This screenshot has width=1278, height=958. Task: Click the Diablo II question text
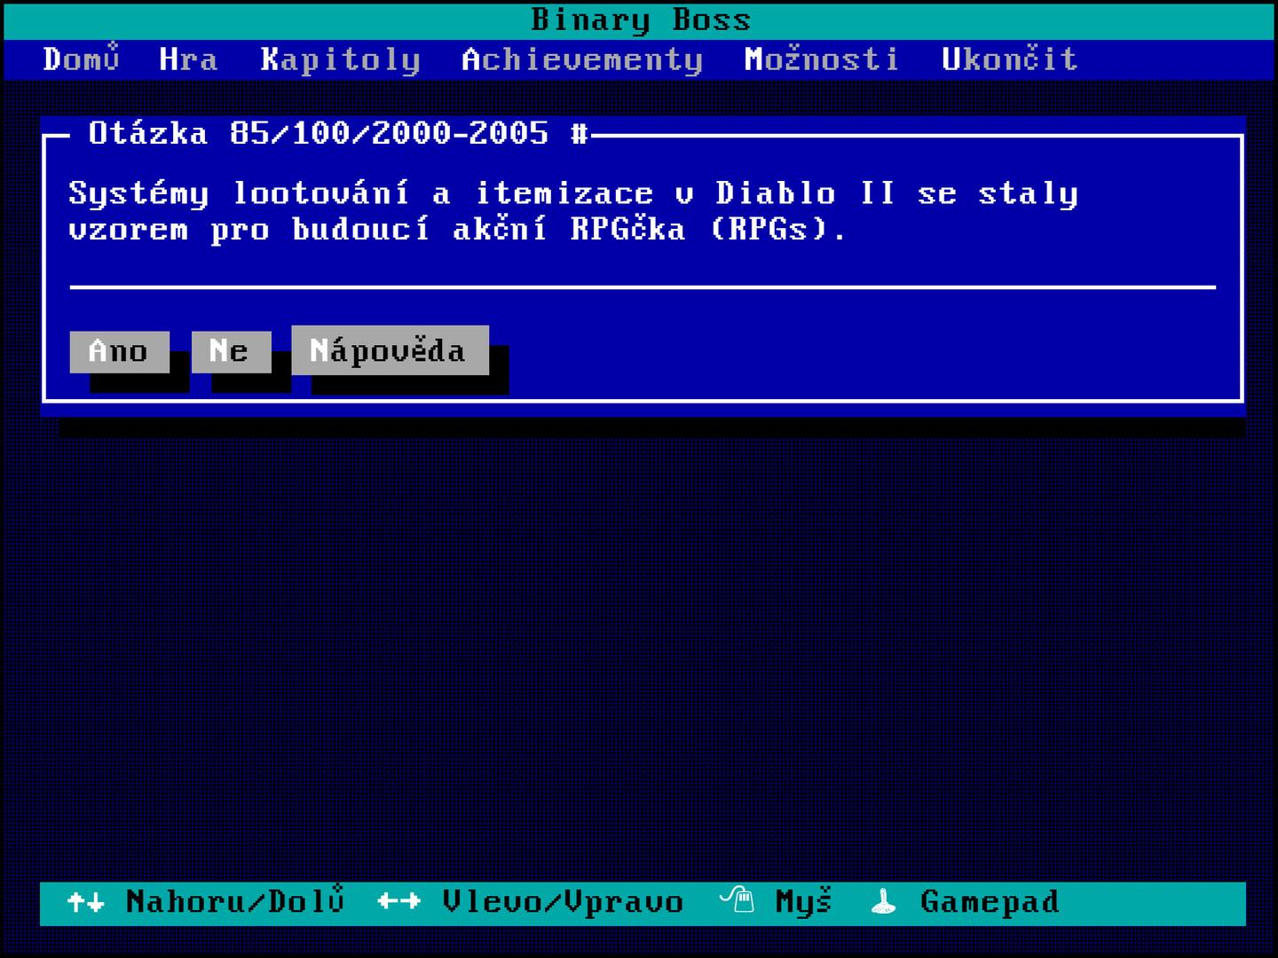[573, 211]
